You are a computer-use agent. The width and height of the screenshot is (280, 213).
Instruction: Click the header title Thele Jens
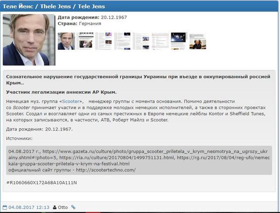56,6
